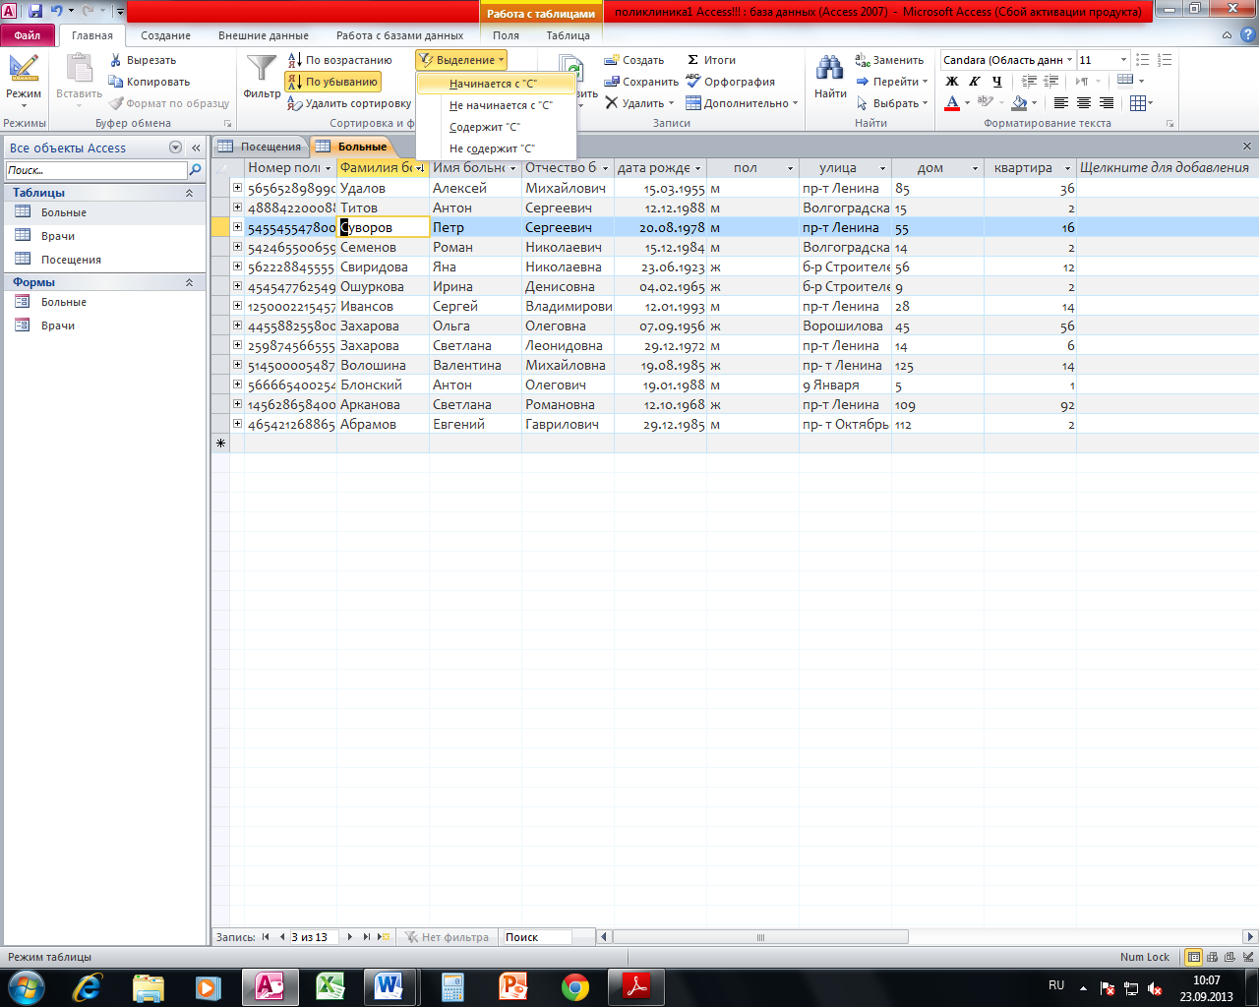Choose Не начинается с "С" menu item

[496, 105]
